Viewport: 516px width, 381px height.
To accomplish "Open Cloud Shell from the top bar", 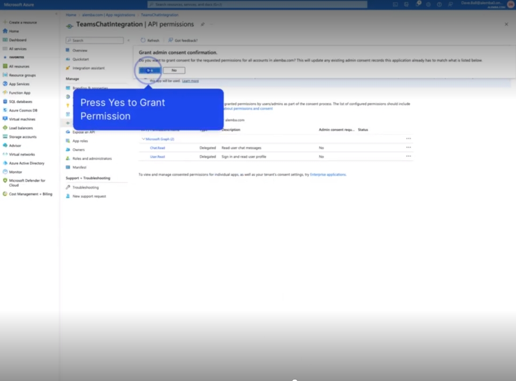I will [x=395, y=4].
